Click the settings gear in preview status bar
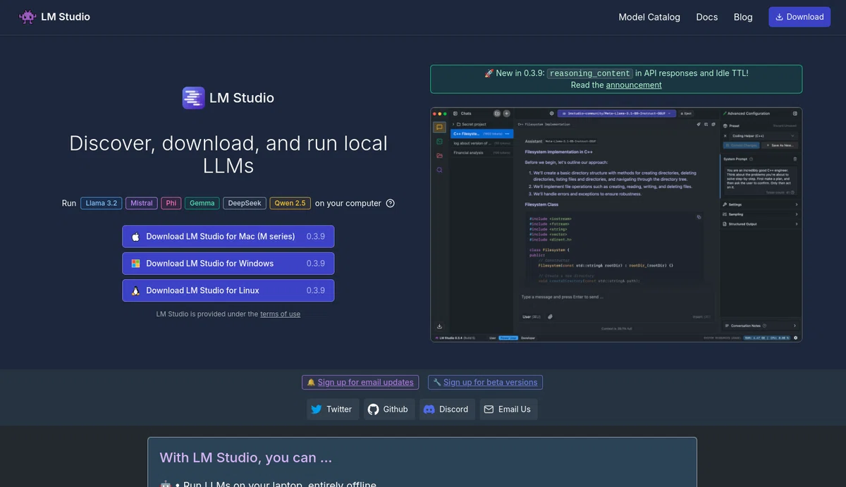The image size is (846, 487). tap(796, 338)
